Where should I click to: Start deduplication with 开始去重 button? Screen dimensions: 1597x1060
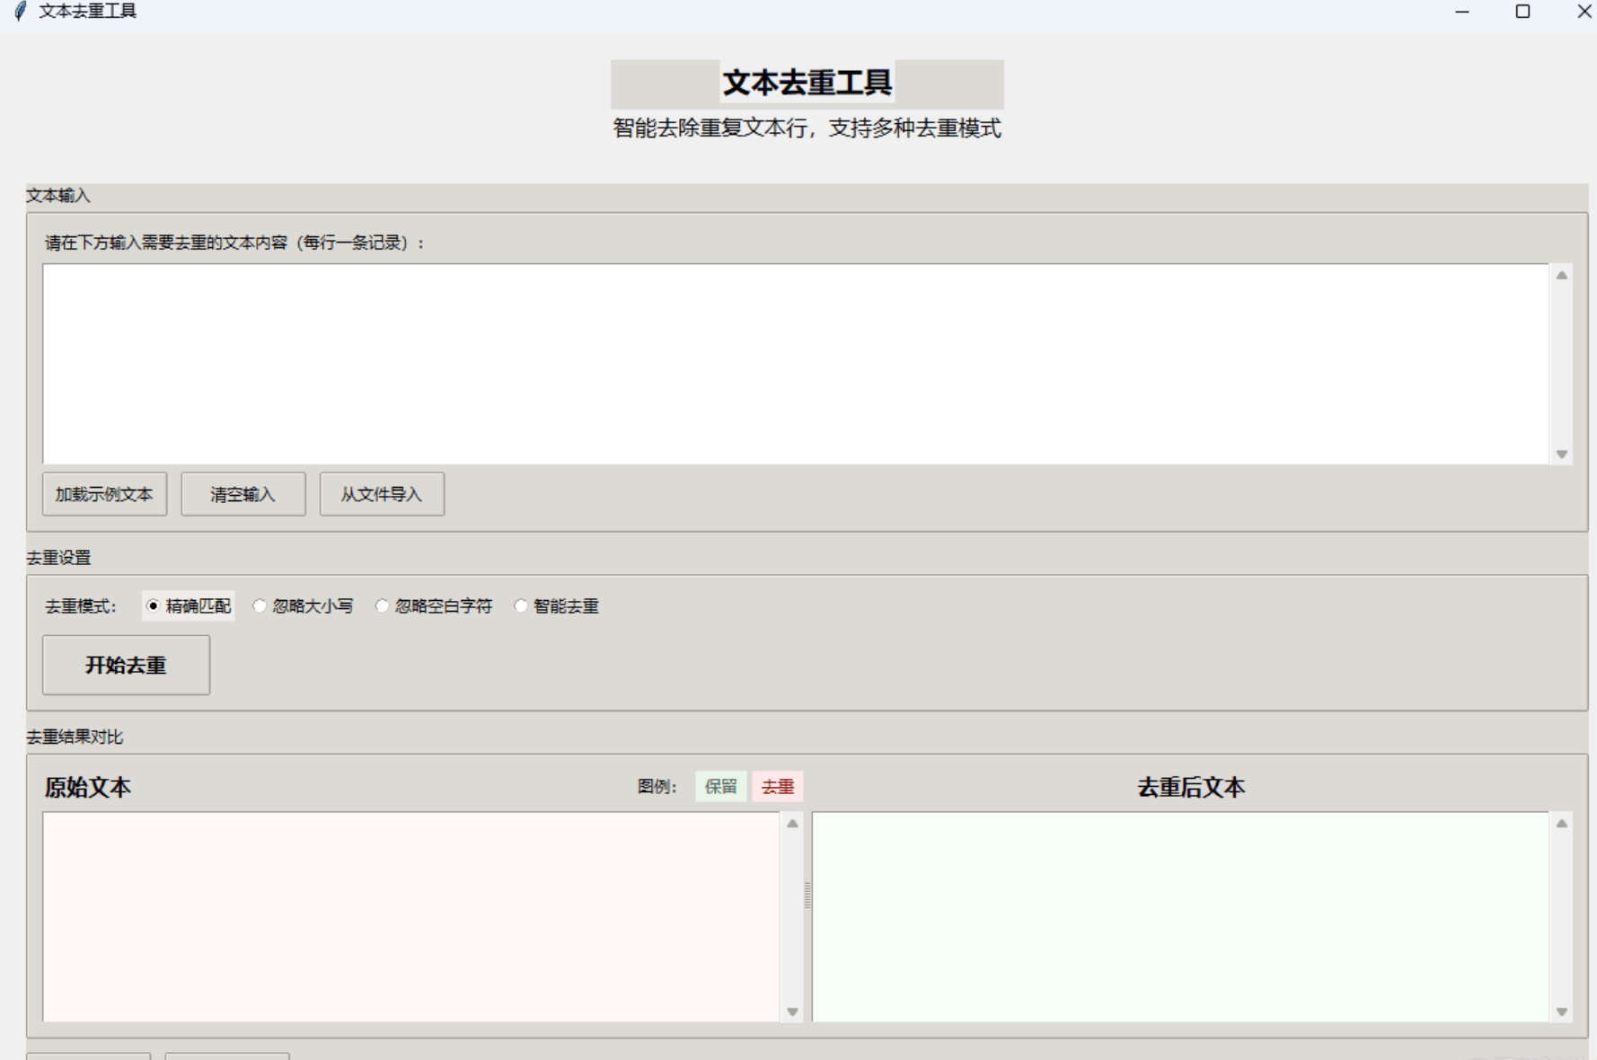(x=126, y=665)
